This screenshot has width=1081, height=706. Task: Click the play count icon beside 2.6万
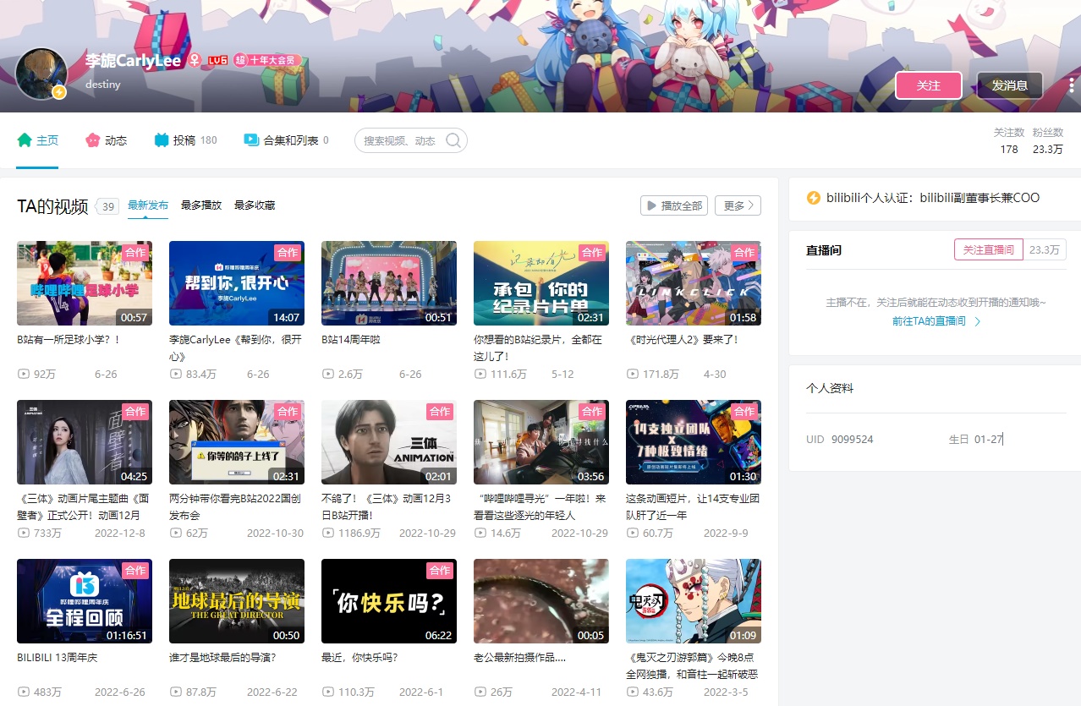pyautogui.click(x=327, y=374)
